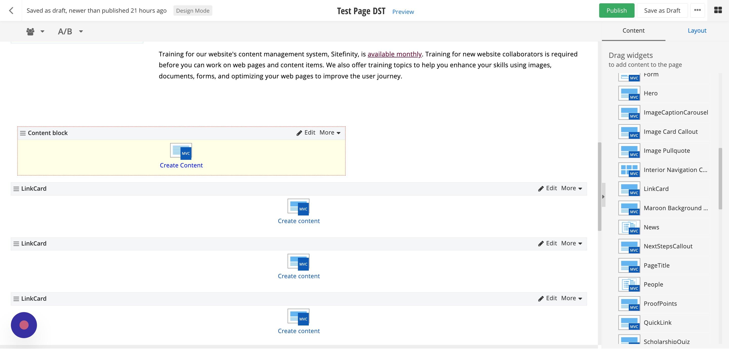Click the page canvas vertical scrollbar
The height and width of the screenshot is (349, 729).
599,187
